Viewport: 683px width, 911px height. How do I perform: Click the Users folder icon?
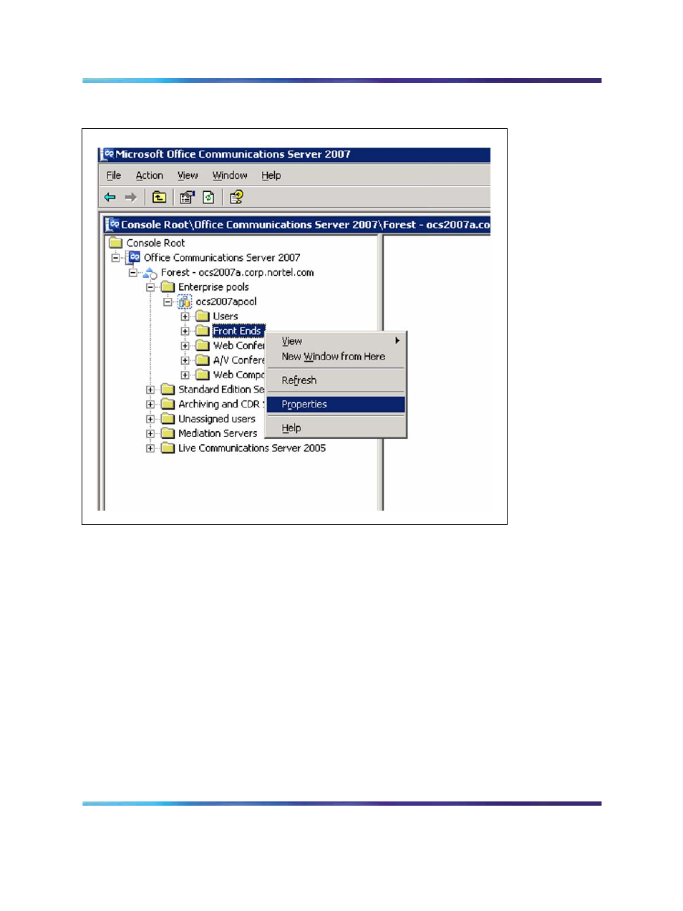pyautogui.click(x=203, y=317)
